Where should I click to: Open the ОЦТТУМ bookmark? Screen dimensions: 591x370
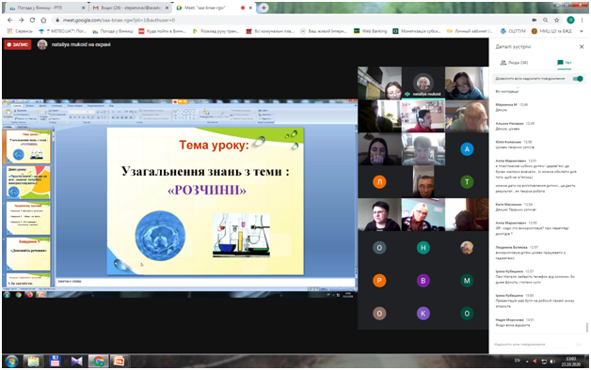pyautogui.click(x=513, y=31)
